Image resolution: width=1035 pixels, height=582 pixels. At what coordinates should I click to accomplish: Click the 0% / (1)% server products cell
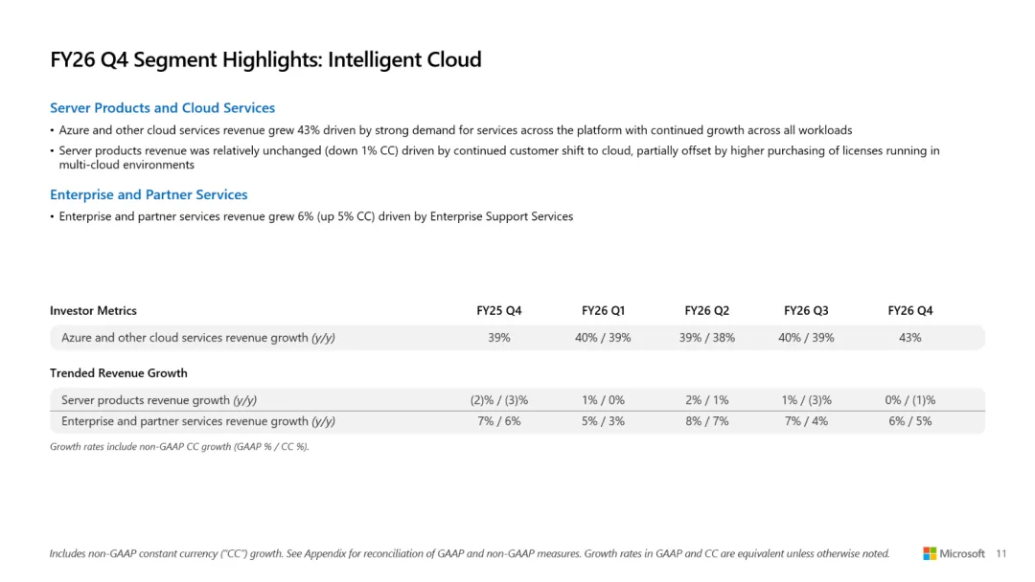tap(910, 400)
